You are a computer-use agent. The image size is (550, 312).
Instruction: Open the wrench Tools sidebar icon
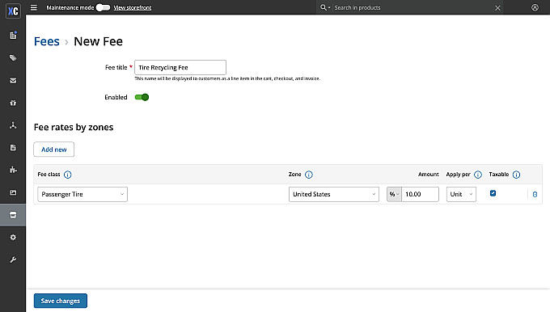pyautogui.click(x=13, y=259)
